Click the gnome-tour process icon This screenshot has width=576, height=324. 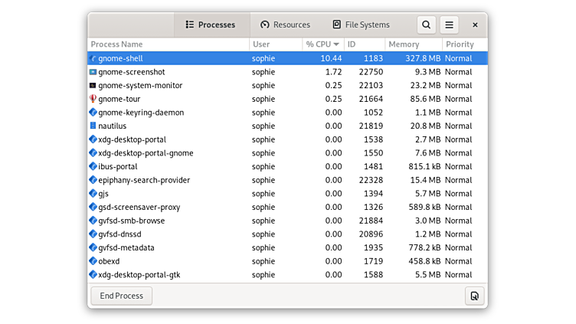tap(93, 99)
